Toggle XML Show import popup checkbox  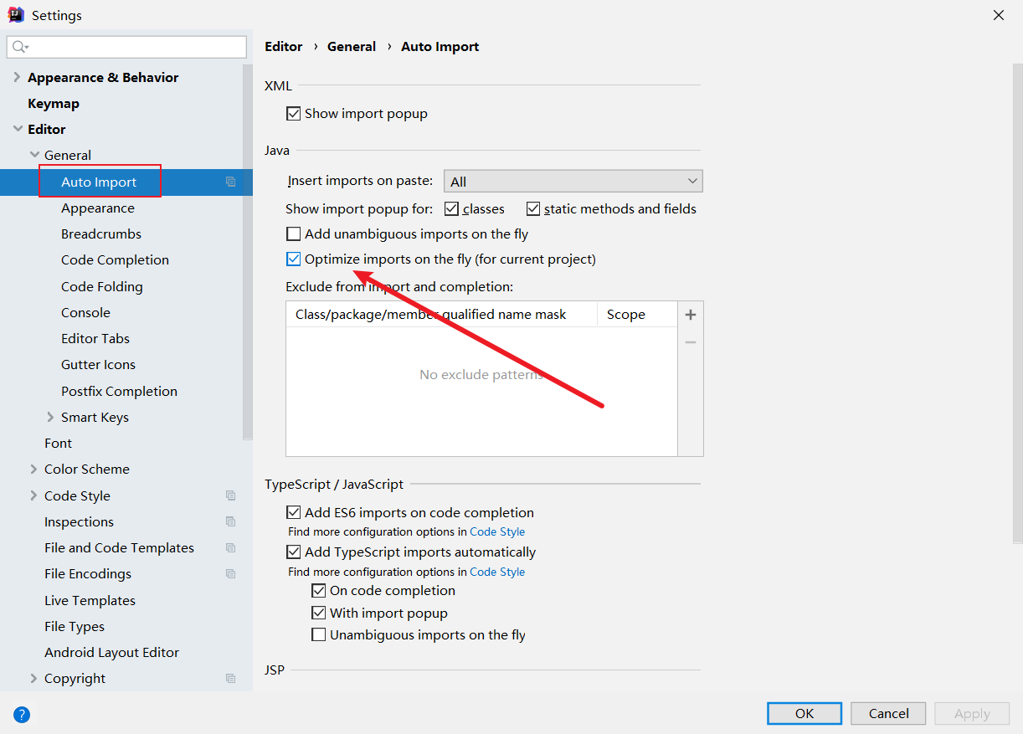tap(294, 114)
